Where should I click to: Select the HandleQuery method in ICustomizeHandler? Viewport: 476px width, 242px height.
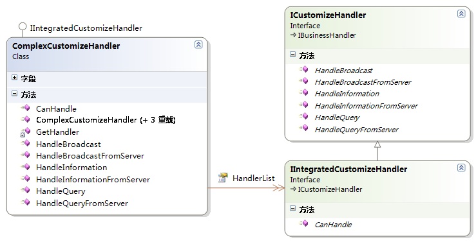coord(337,117)
